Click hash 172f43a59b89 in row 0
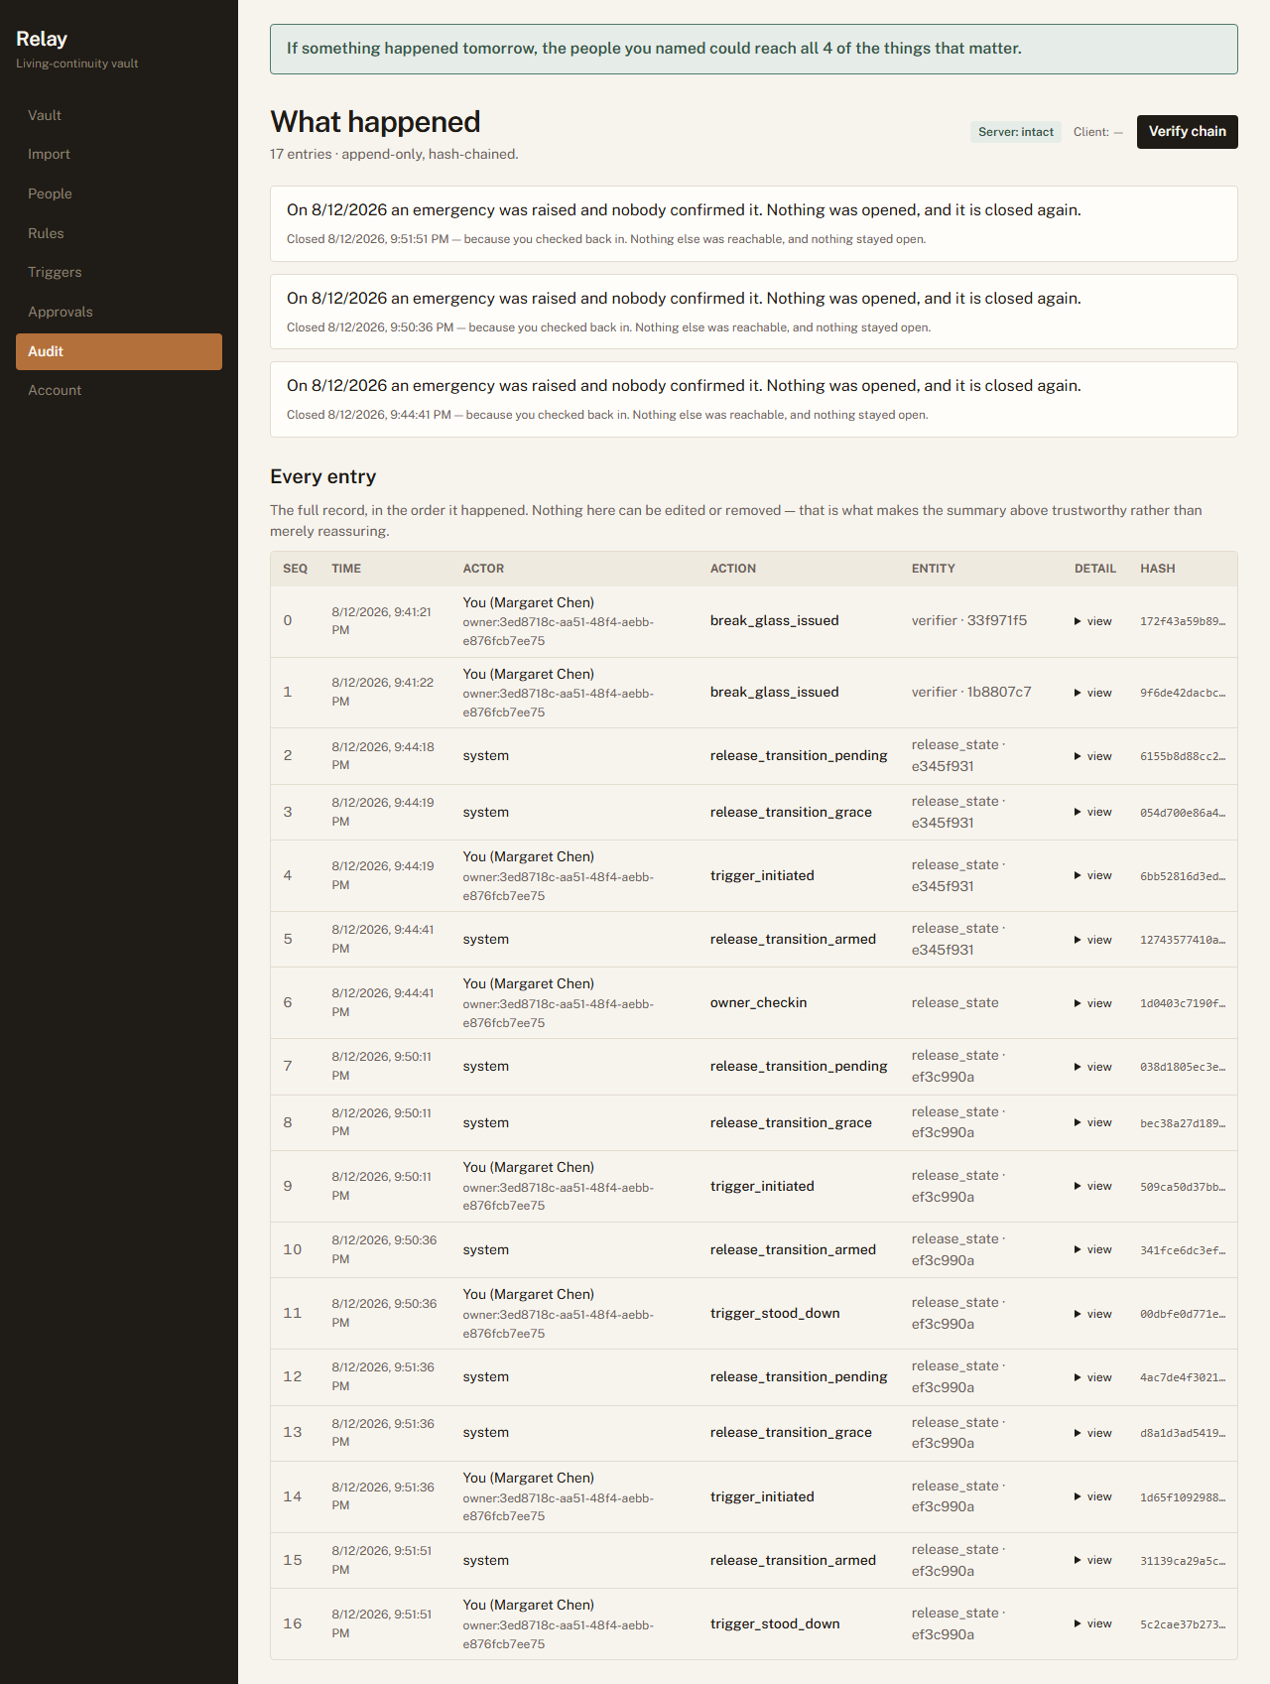 click(1183, 621)
